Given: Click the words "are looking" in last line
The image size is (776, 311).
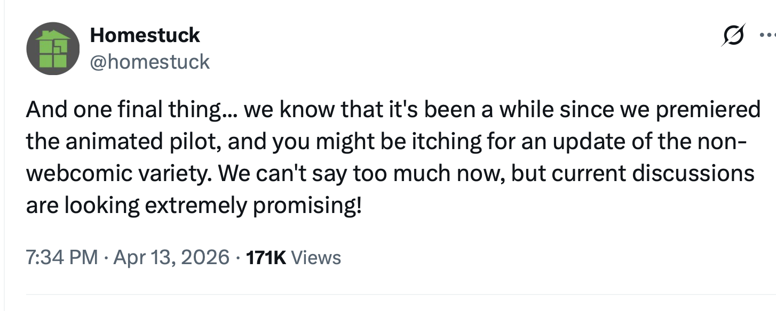Looking at the screenshot, I should coord(83,206).
